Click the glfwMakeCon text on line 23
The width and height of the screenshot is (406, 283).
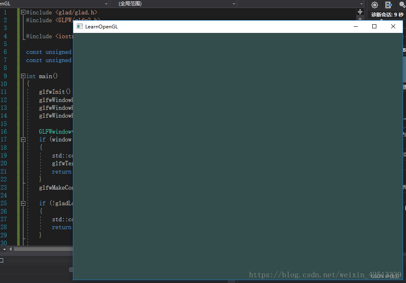(56, 188)
